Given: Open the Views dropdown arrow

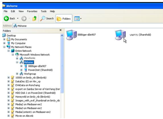Looking at the screenshot, I should coord(81,19).
